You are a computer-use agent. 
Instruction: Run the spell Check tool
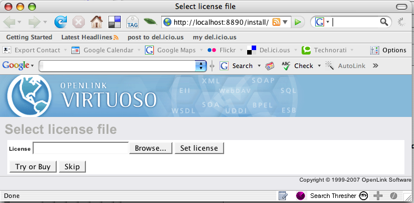tap(297, 66)
